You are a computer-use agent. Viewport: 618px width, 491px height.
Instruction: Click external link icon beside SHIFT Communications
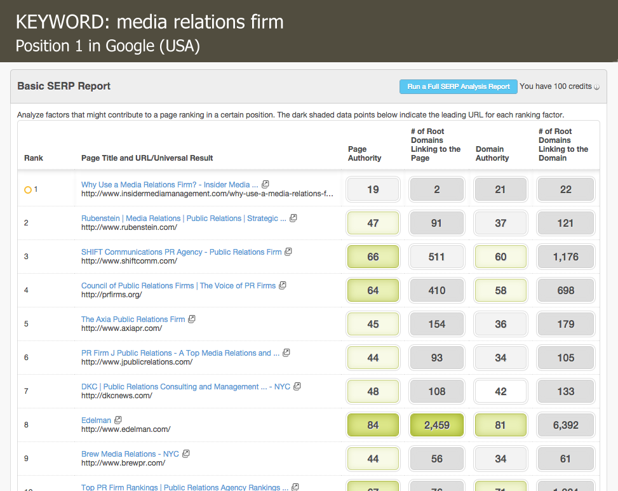(288, 252)
